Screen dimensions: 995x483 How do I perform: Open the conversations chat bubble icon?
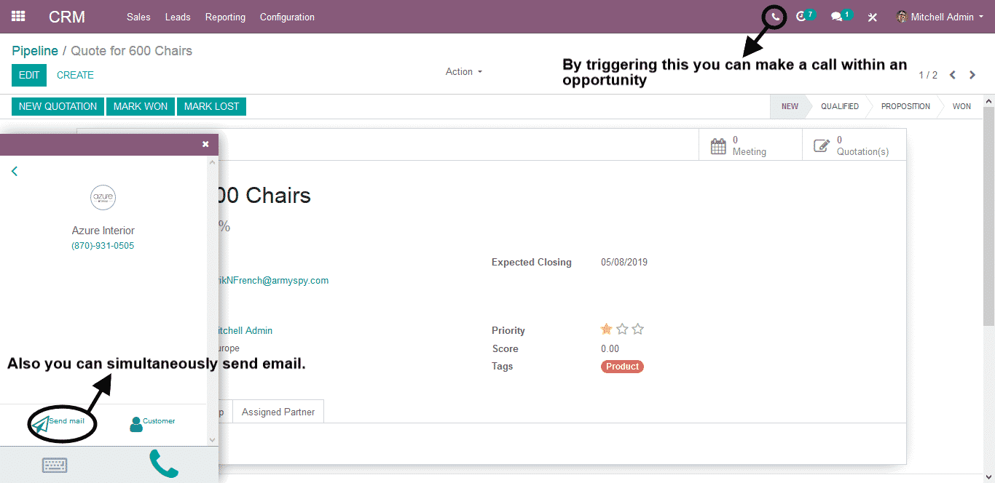(838, 17)
